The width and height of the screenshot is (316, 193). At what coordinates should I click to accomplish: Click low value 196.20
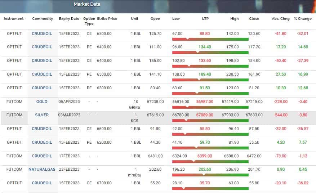tap(178, 169)
